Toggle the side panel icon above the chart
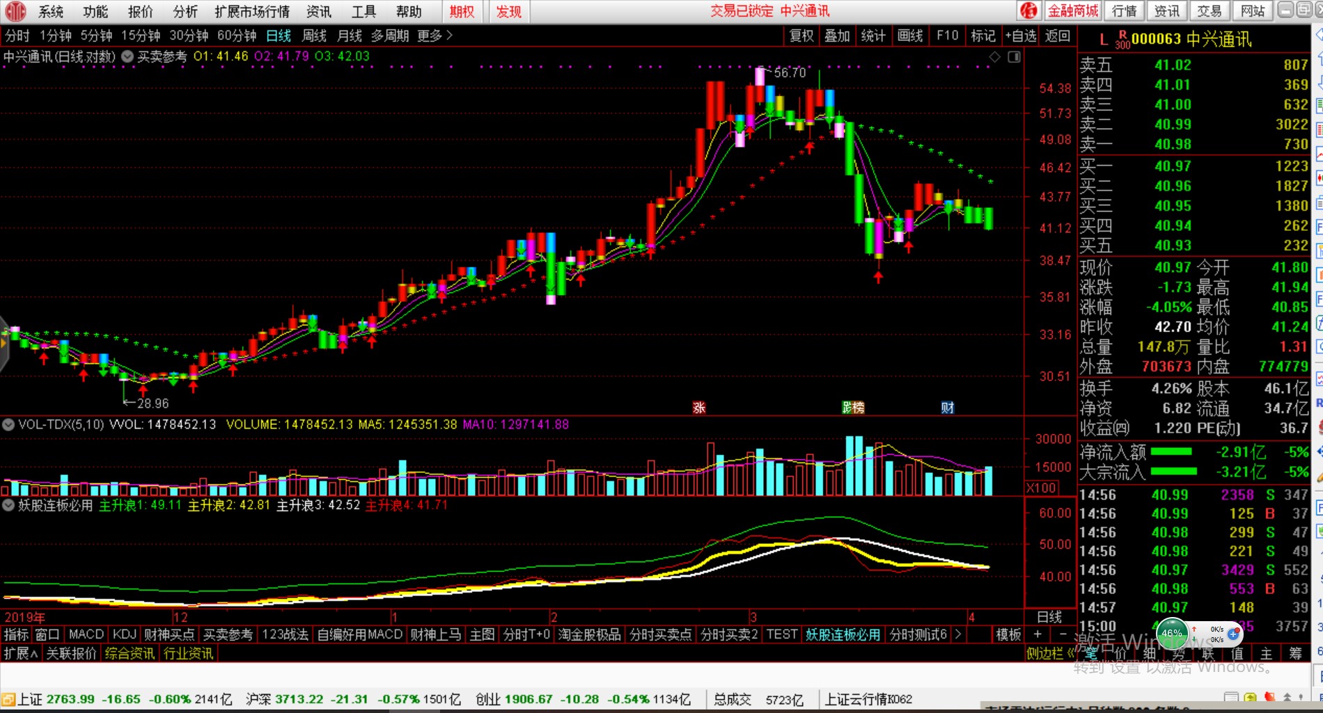The image size is (1323, 713). [x=1015, y=57]
